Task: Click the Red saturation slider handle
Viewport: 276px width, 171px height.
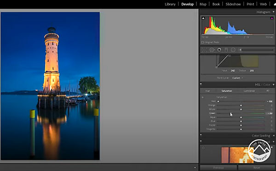Action: point(218,101)
